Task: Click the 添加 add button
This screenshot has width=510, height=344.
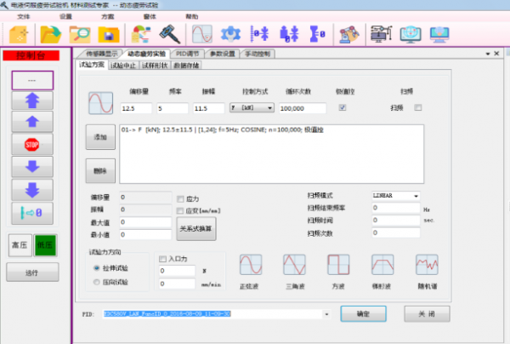Action: click(x=101, y=136)
